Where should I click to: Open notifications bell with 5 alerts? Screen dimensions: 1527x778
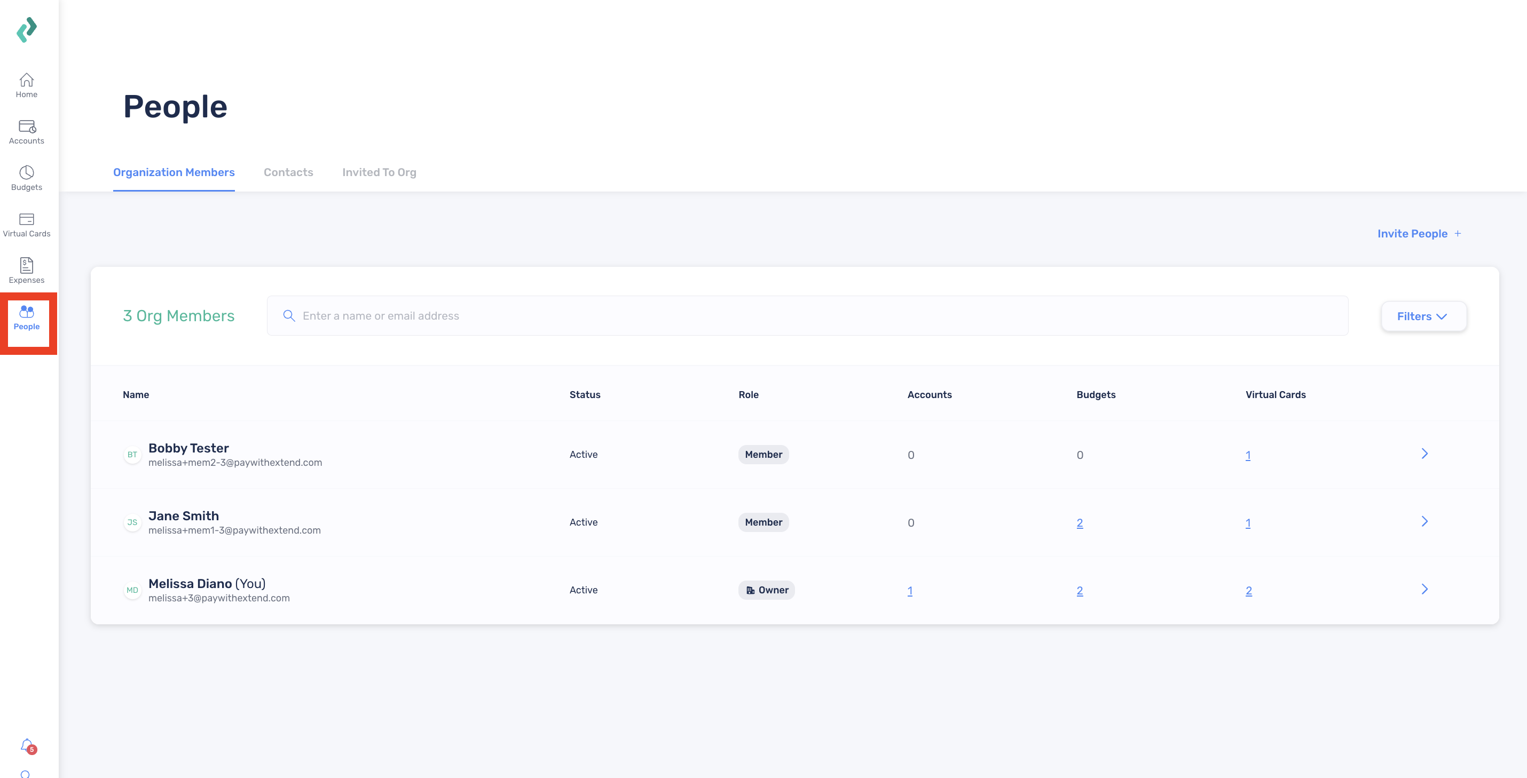coord(28,746)
